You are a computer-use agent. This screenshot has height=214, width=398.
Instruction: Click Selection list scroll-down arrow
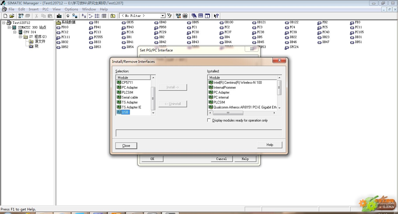pyautogui.click(x=153, y=113)
